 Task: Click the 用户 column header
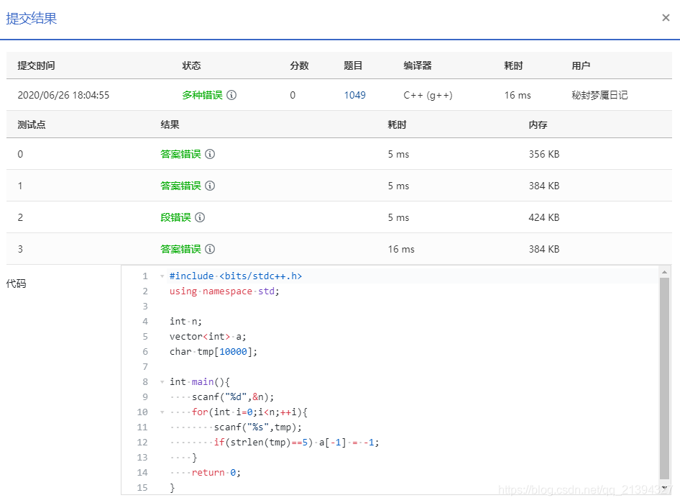coord(581,65)
